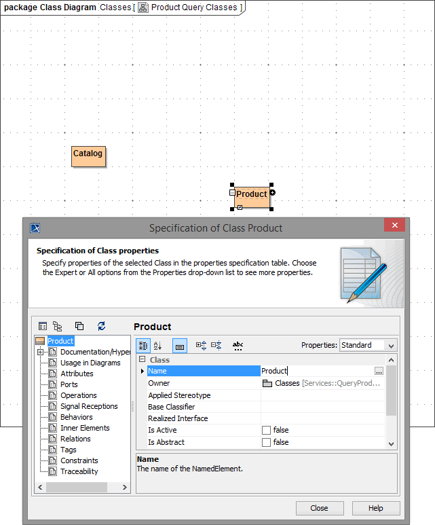Open the Properties Standard dropdown
Screen dimensions: 435x525
pyautogui.click(x=368, y=345)
